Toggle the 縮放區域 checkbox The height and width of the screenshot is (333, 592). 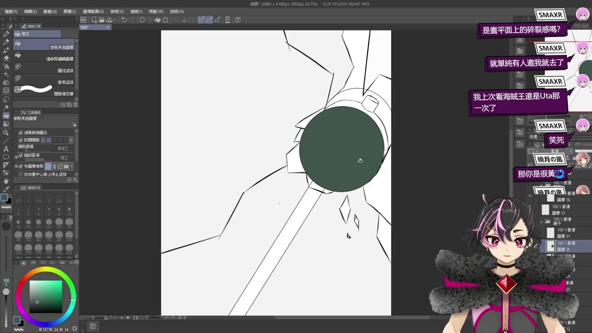pos(21,156)
